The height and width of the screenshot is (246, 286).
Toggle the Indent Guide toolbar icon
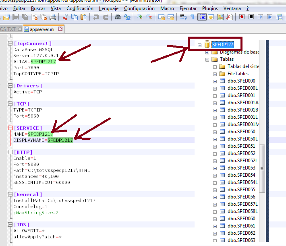[202, 17]
